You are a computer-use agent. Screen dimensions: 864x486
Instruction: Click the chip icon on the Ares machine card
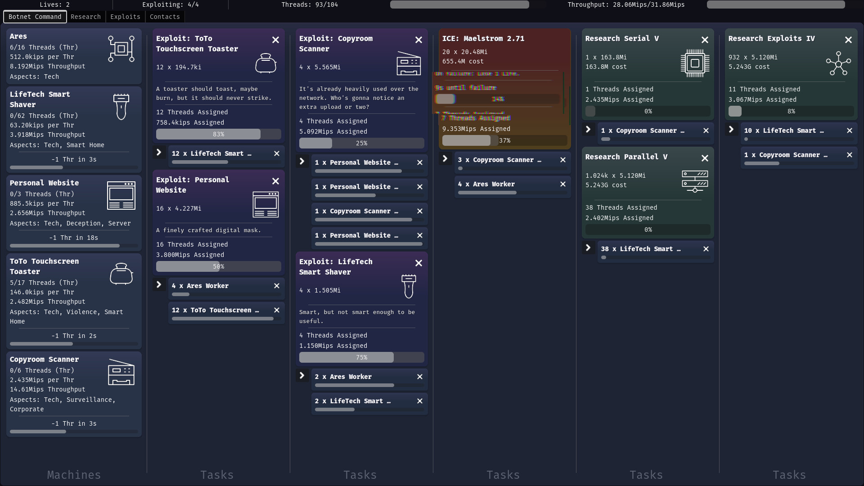click(121, 49)
